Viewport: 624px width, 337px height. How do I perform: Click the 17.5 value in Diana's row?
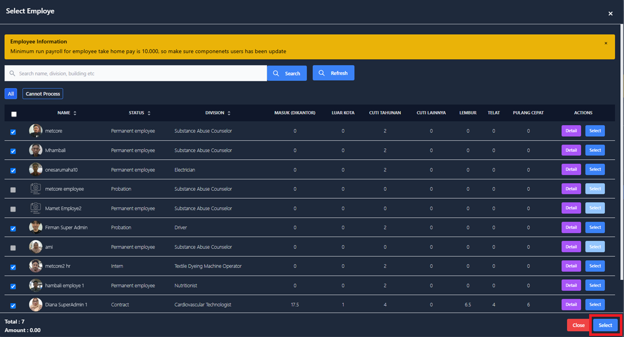295,304
